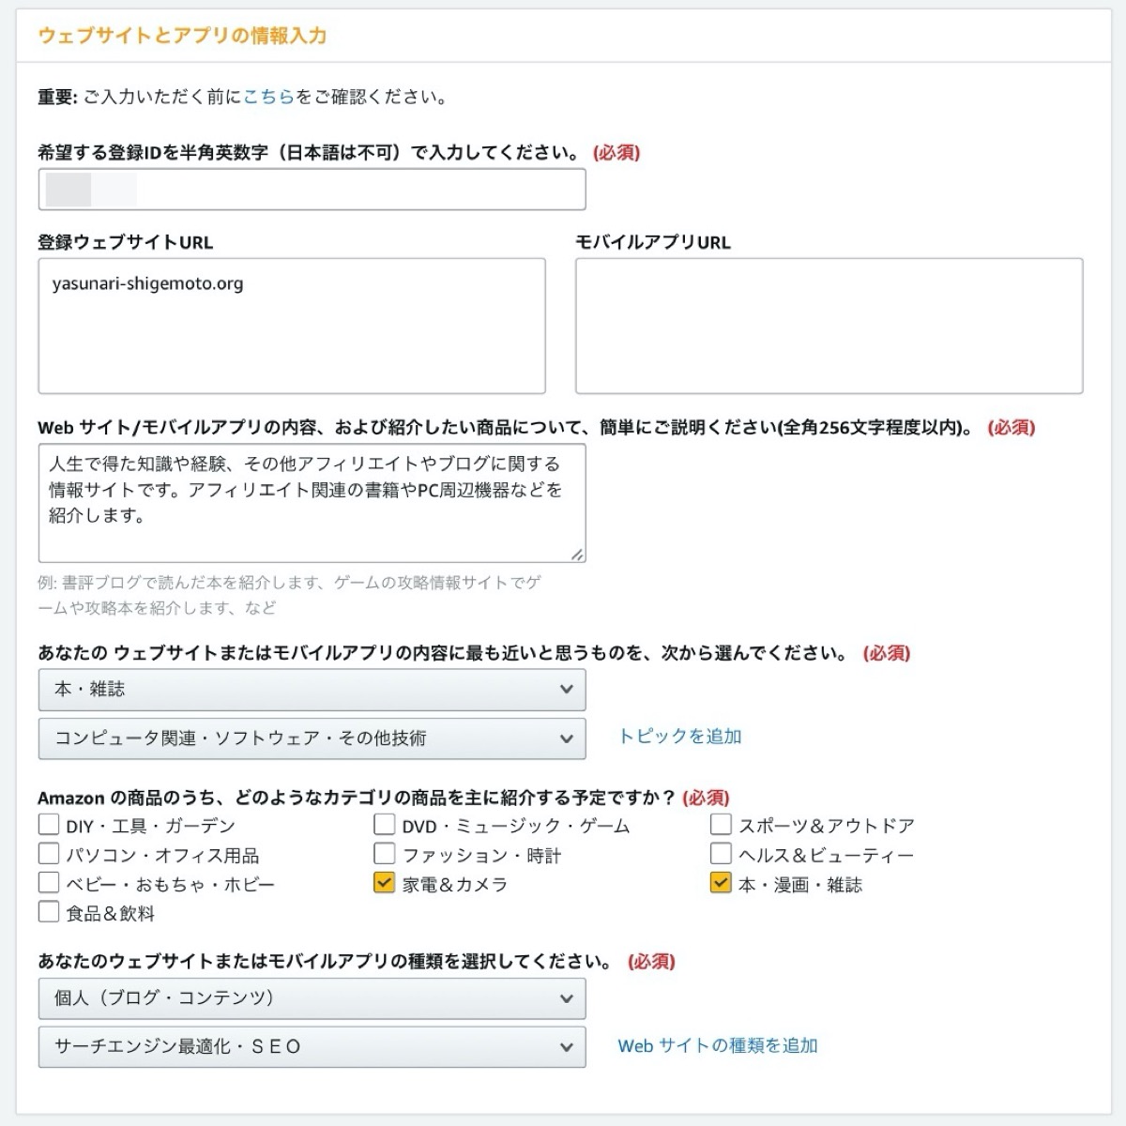Image resolution: width=1126 pixels, height=1126 pixels.
Task: Open the サーチエンジン最適化・ＳＥＯ dropdown
Action: (x=312, y=1047)
